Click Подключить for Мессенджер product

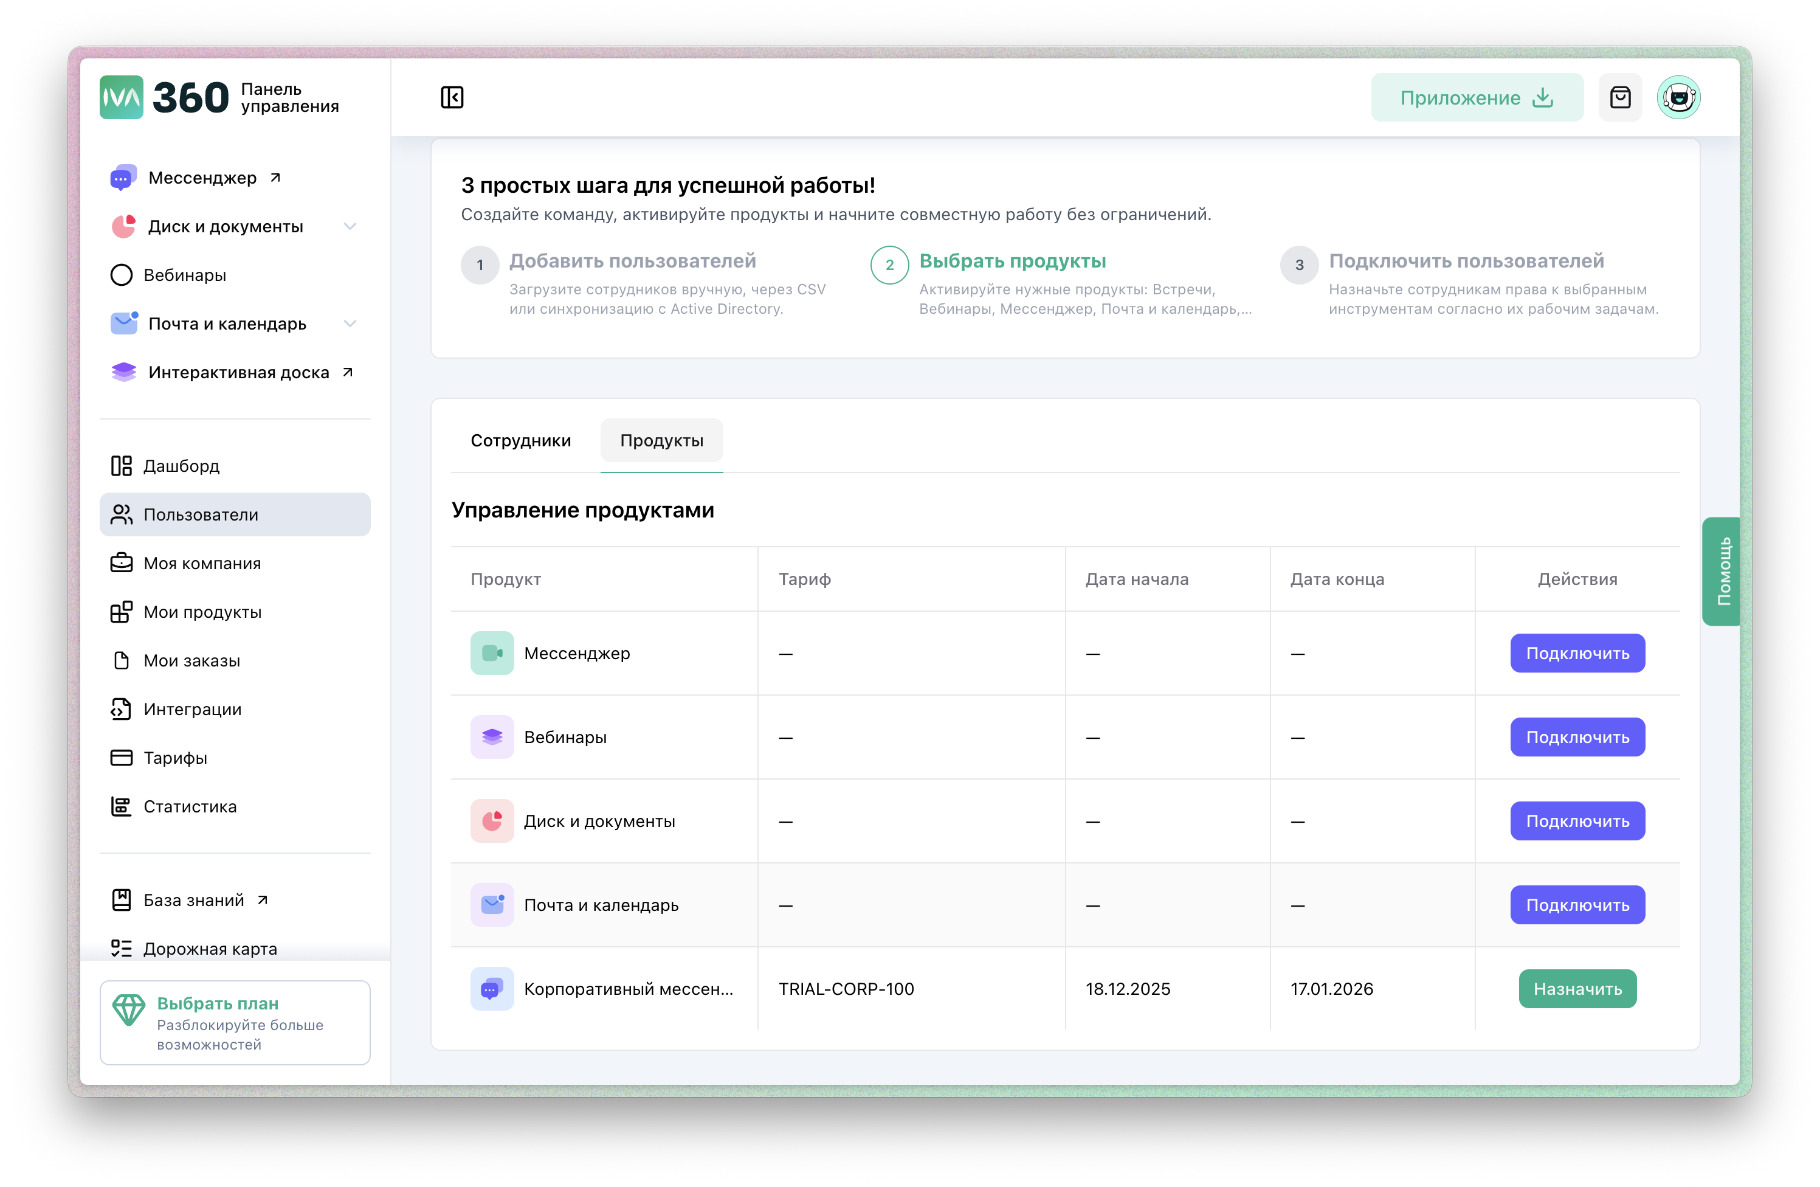1577,653
